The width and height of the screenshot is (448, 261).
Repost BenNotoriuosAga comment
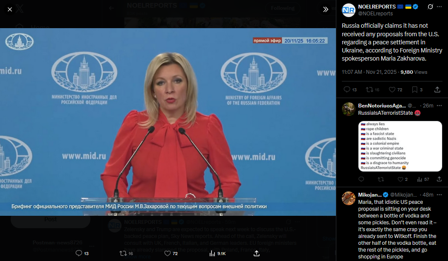point(381,179)
